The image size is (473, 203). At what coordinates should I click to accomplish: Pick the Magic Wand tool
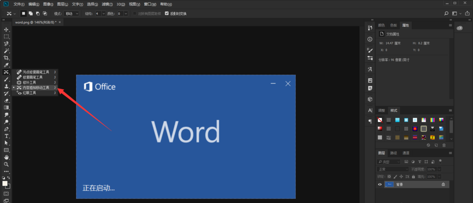pyautogui.click(x=7, y=51)
